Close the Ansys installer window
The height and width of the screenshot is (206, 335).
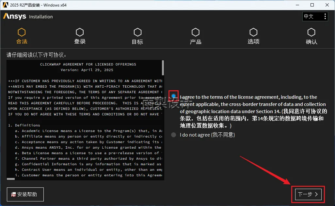tap(327, 5)
